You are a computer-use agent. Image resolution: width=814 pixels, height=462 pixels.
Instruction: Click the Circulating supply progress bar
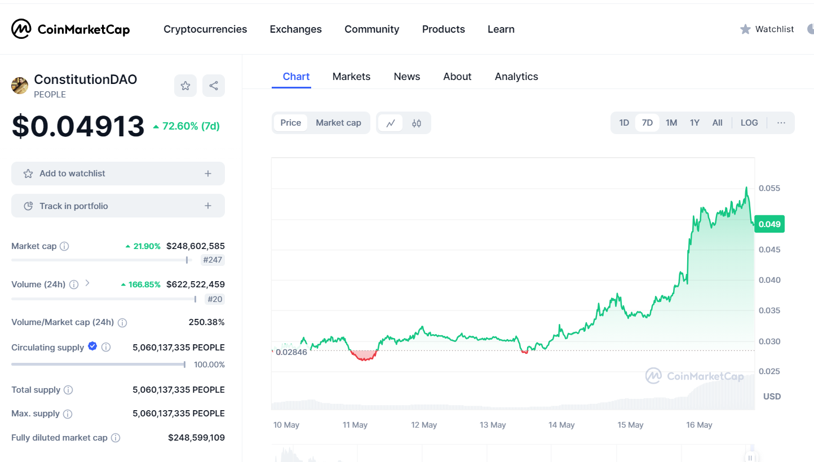[x=99, y=365]
